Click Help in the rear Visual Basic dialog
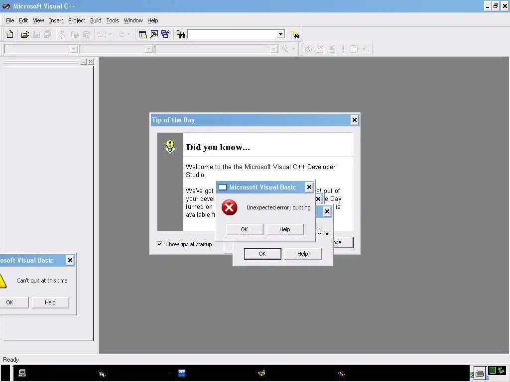The image size is (510, 382). 302,254
